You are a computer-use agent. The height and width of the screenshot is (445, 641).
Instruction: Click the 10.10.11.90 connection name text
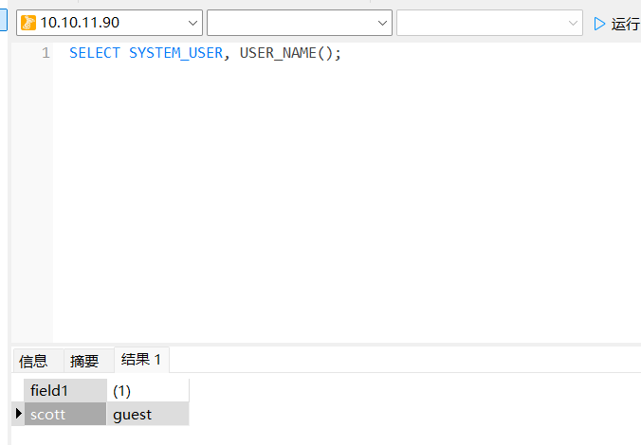(x=80, y=23)
